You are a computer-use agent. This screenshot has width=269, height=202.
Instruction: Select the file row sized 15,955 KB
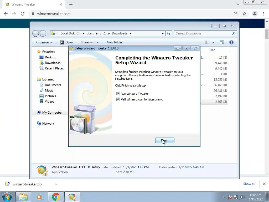tap(214, 79)
